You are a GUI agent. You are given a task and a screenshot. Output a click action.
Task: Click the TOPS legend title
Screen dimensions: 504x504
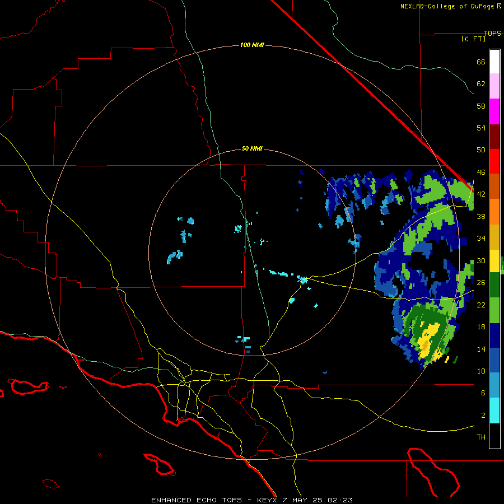(492, 33)
